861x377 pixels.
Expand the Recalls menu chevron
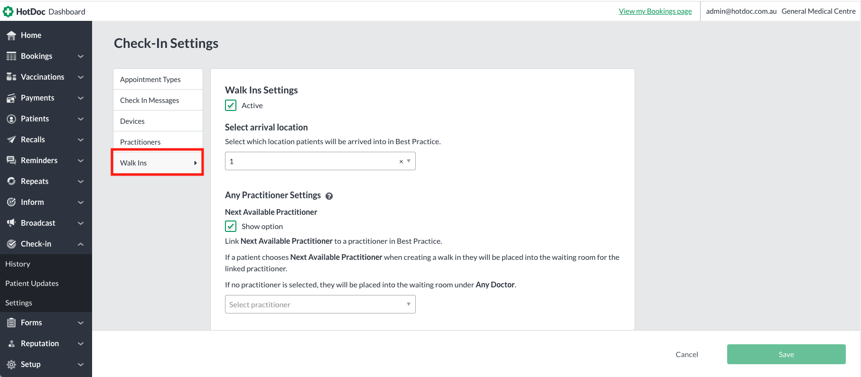click(x=81, y=140)
